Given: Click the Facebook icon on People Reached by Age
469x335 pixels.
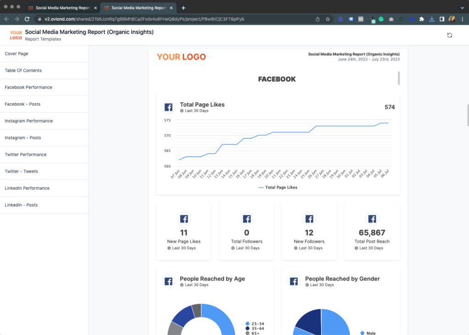Looking at the screenshot, I should click(169, 281).
